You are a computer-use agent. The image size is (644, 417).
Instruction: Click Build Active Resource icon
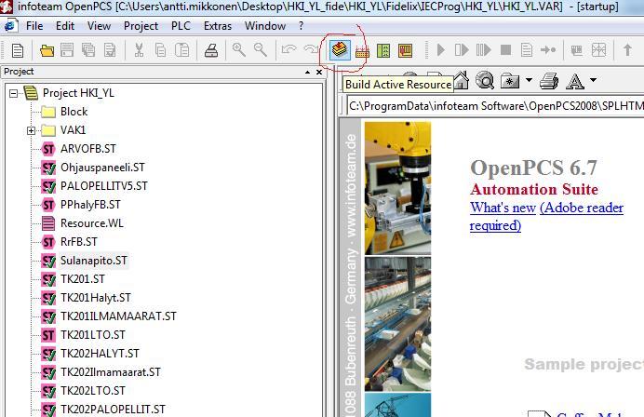click(340, 50)
